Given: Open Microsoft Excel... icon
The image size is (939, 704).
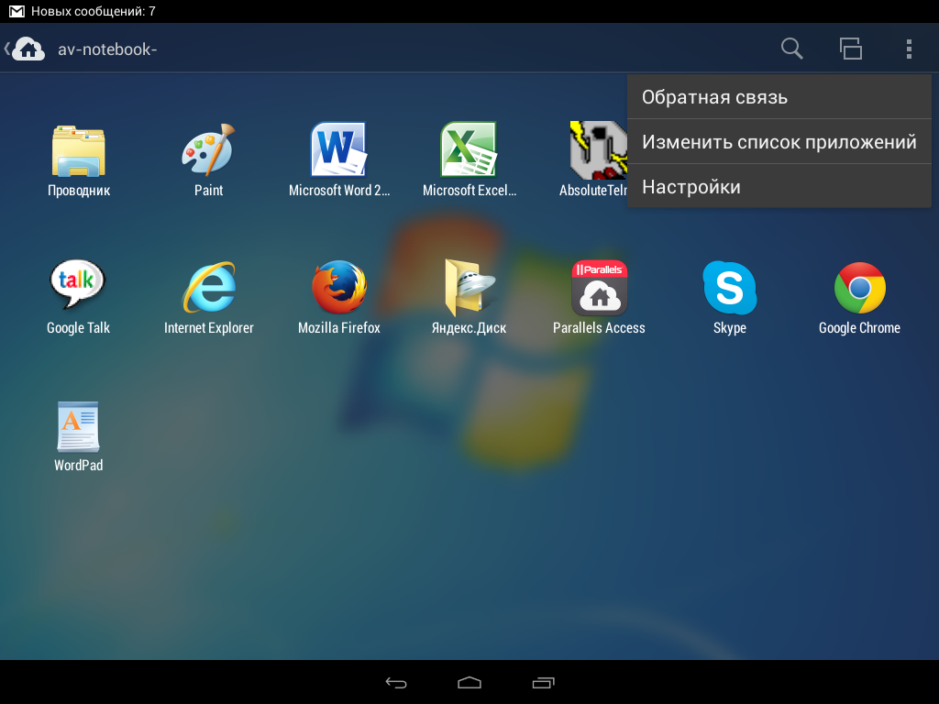Looking at the screenshot, I should coord(469,149).
